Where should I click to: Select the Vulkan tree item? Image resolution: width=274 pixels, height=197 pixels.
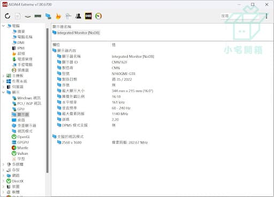click(x=20, y=154)
